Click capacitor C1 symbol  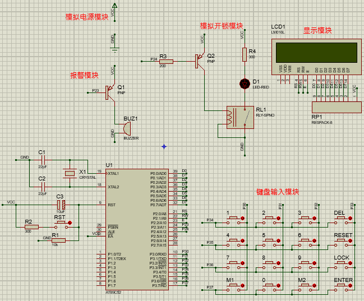[43, 160]
